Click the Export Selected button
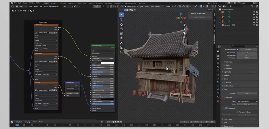This screenshot has width=269, height=129. point(200,17)
